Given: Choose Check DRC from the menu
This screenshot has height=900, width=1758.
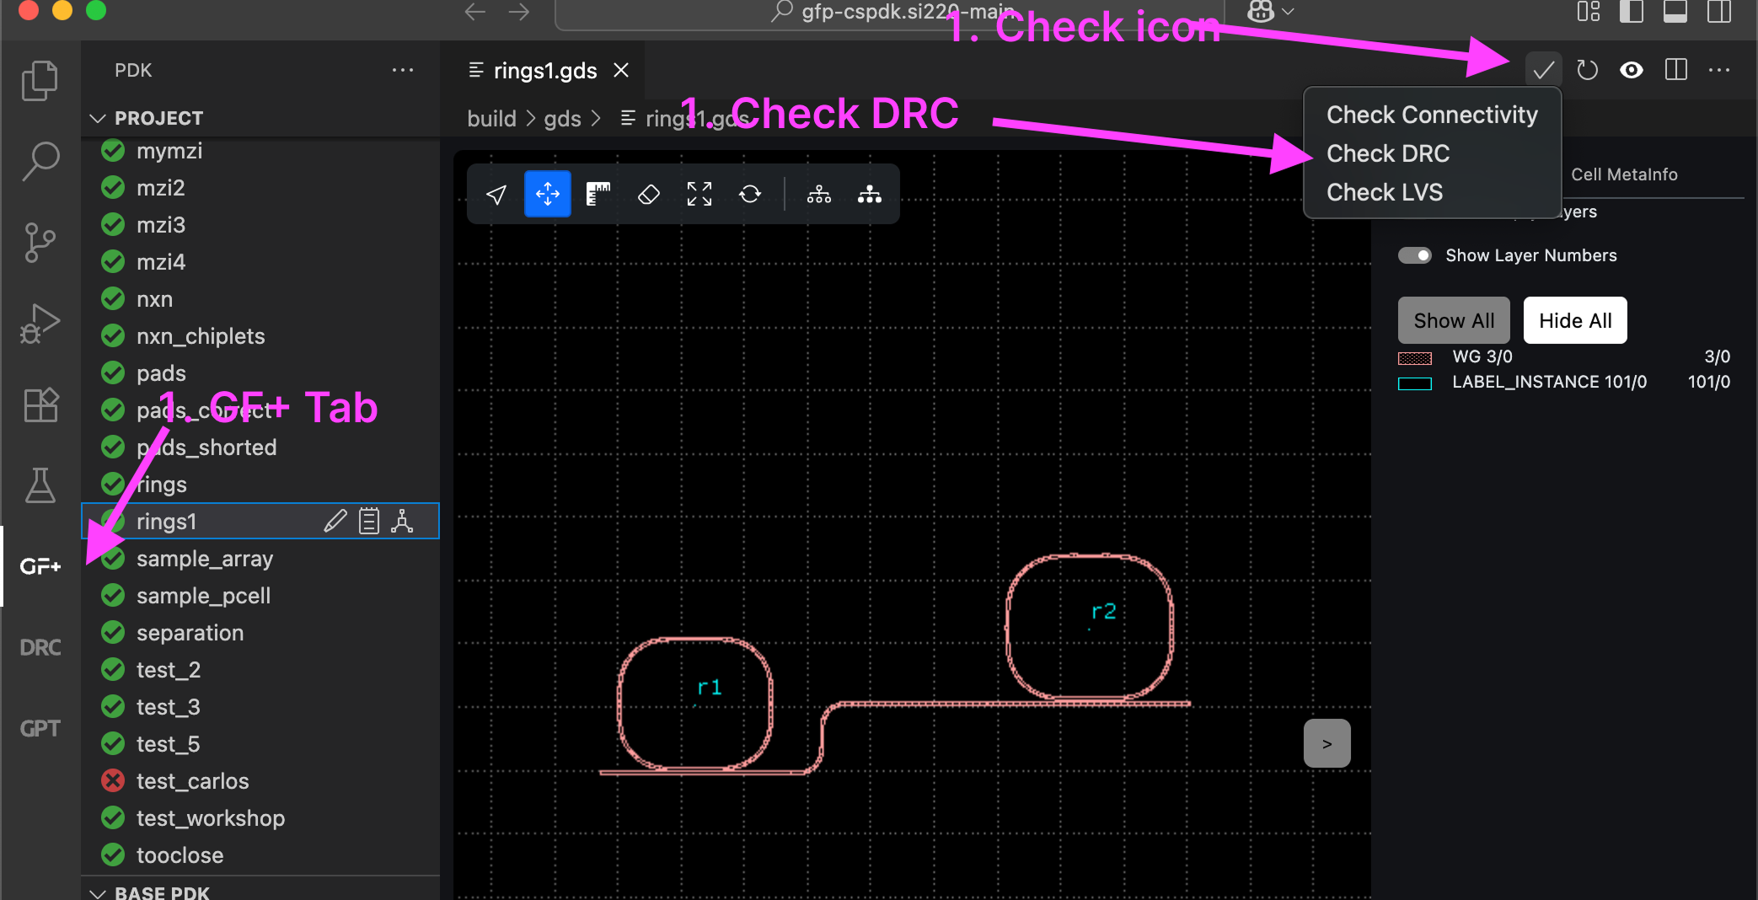Looking at the screenshot, I should click(1387, 153).
